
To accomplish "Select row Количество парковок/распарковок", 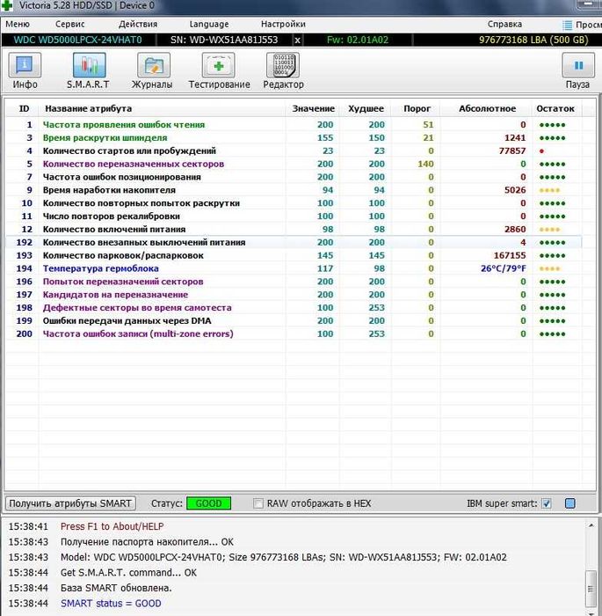I will click(x=294, y=255).
